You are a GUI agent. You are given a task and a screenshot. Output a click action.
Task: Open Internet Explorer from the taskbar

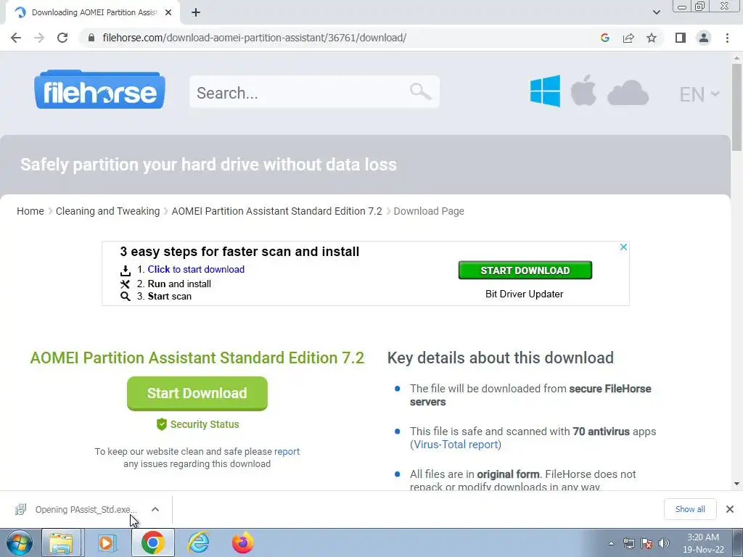point(198,542)
